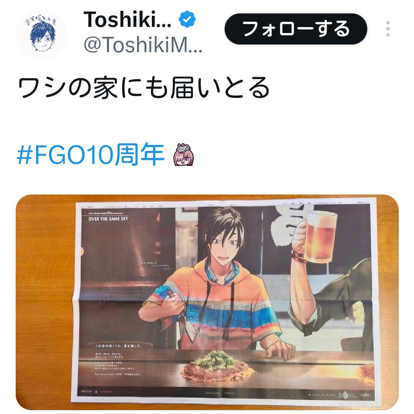Click the OVER THE SAME SKY title
The width and height of the screenshot is (414, 414).
(108, 218)
